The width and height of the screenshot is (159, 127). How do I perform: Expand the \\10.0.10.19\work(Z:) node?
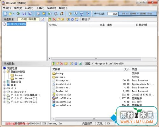pos(4,102)
